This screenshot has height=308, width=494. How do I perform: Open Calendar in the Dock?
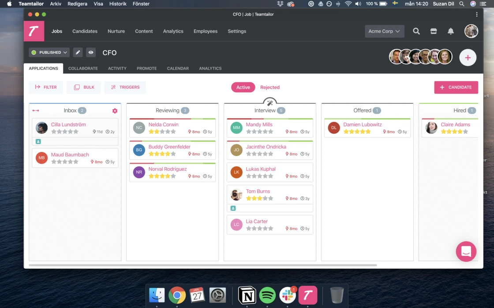point(197,295)
